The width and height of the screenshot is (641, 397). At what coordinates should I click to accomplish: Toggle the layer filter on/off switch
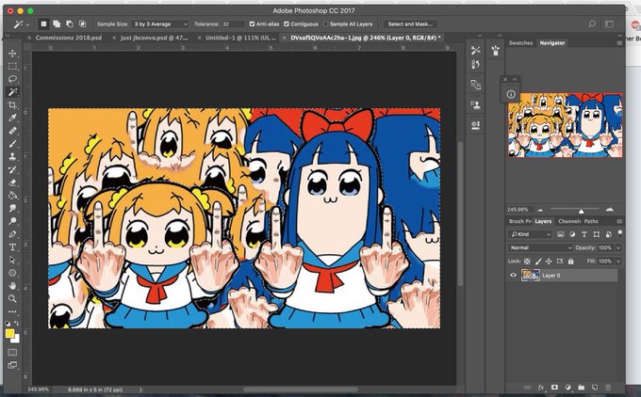620,233
